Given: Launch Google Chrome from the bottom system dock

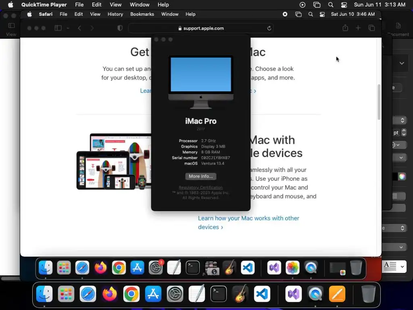Looking at the screenshot, I should click(x=131, y=294).
